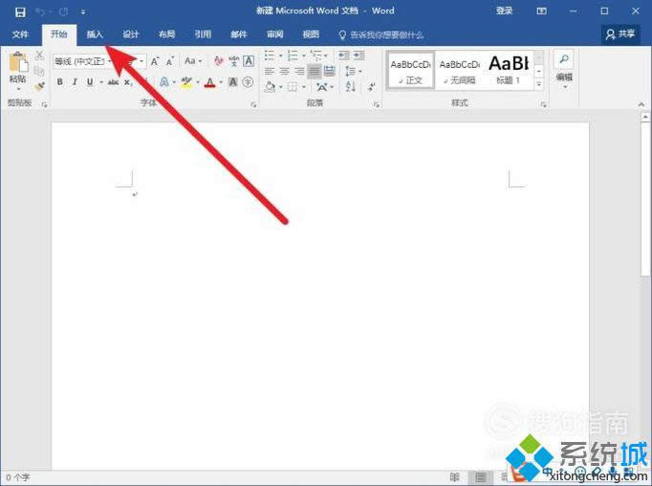Toggle Italic formatting
Viewport: 652px width, 486px height.
point(75,82)
